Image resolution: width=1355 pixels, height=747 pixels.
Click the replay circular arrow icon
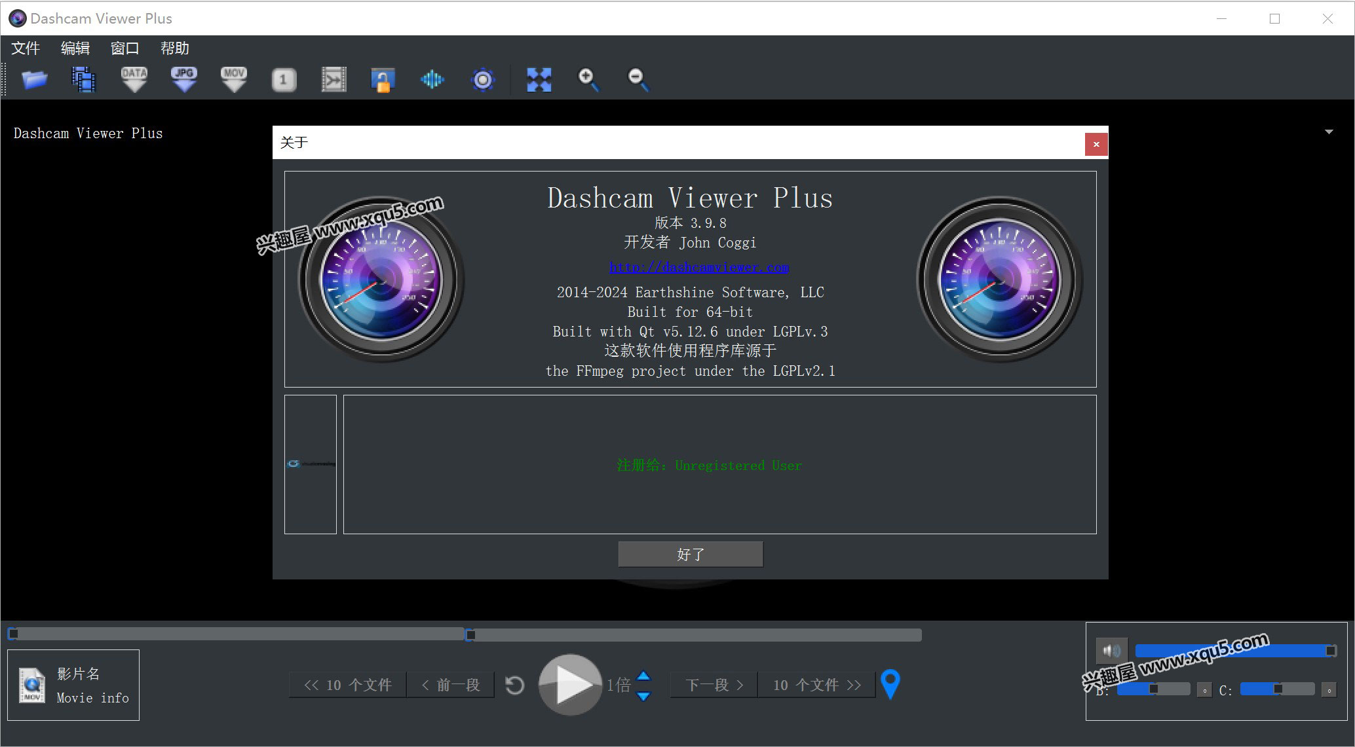point(515,685)
